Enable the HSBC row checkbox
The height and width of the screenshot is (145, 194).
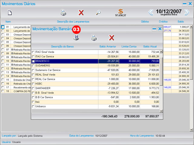33,84
